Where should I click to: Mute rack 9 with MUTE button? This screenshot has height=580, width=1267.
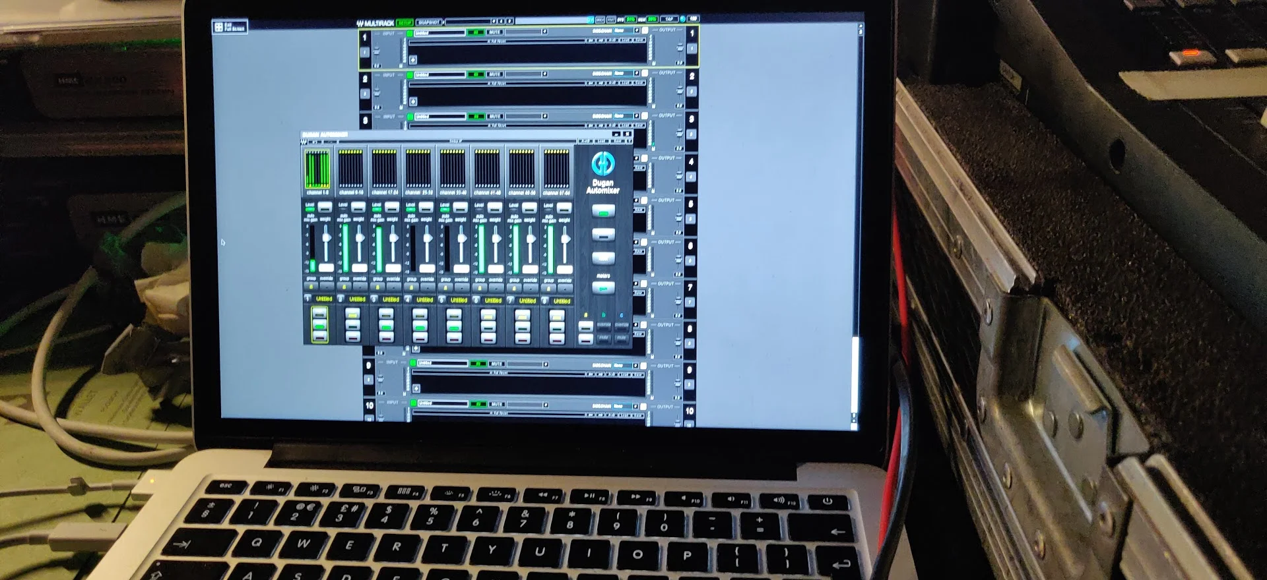coord(497,364)
